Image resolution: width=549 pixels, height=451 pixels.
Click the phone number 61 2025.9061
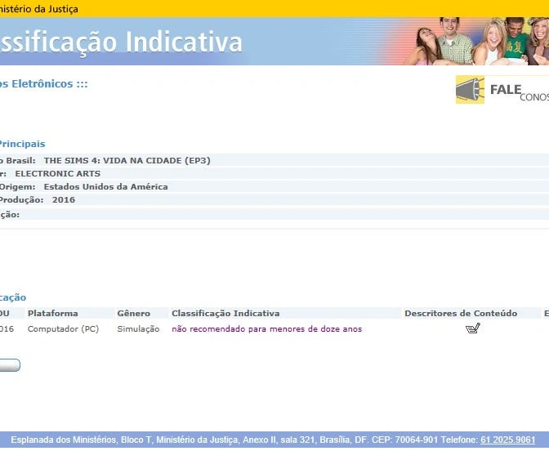(x=507, y=440)
